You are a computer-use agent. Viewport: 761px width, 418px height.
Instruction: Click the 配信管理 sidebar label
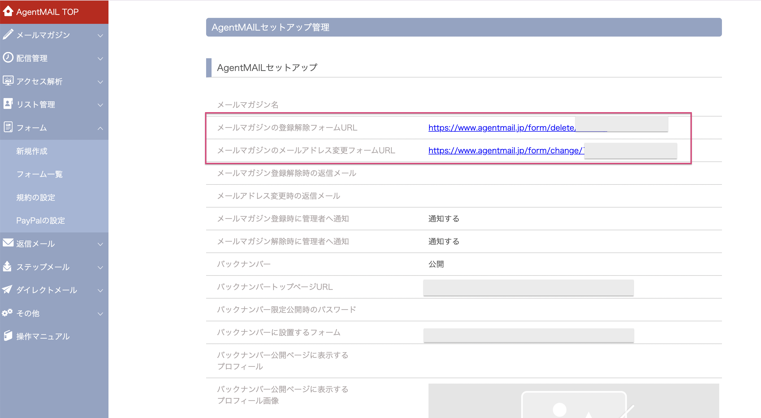(32, 58)
